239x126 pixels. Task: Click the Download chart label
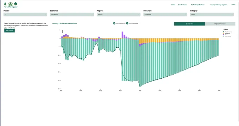tap(121, 23)
